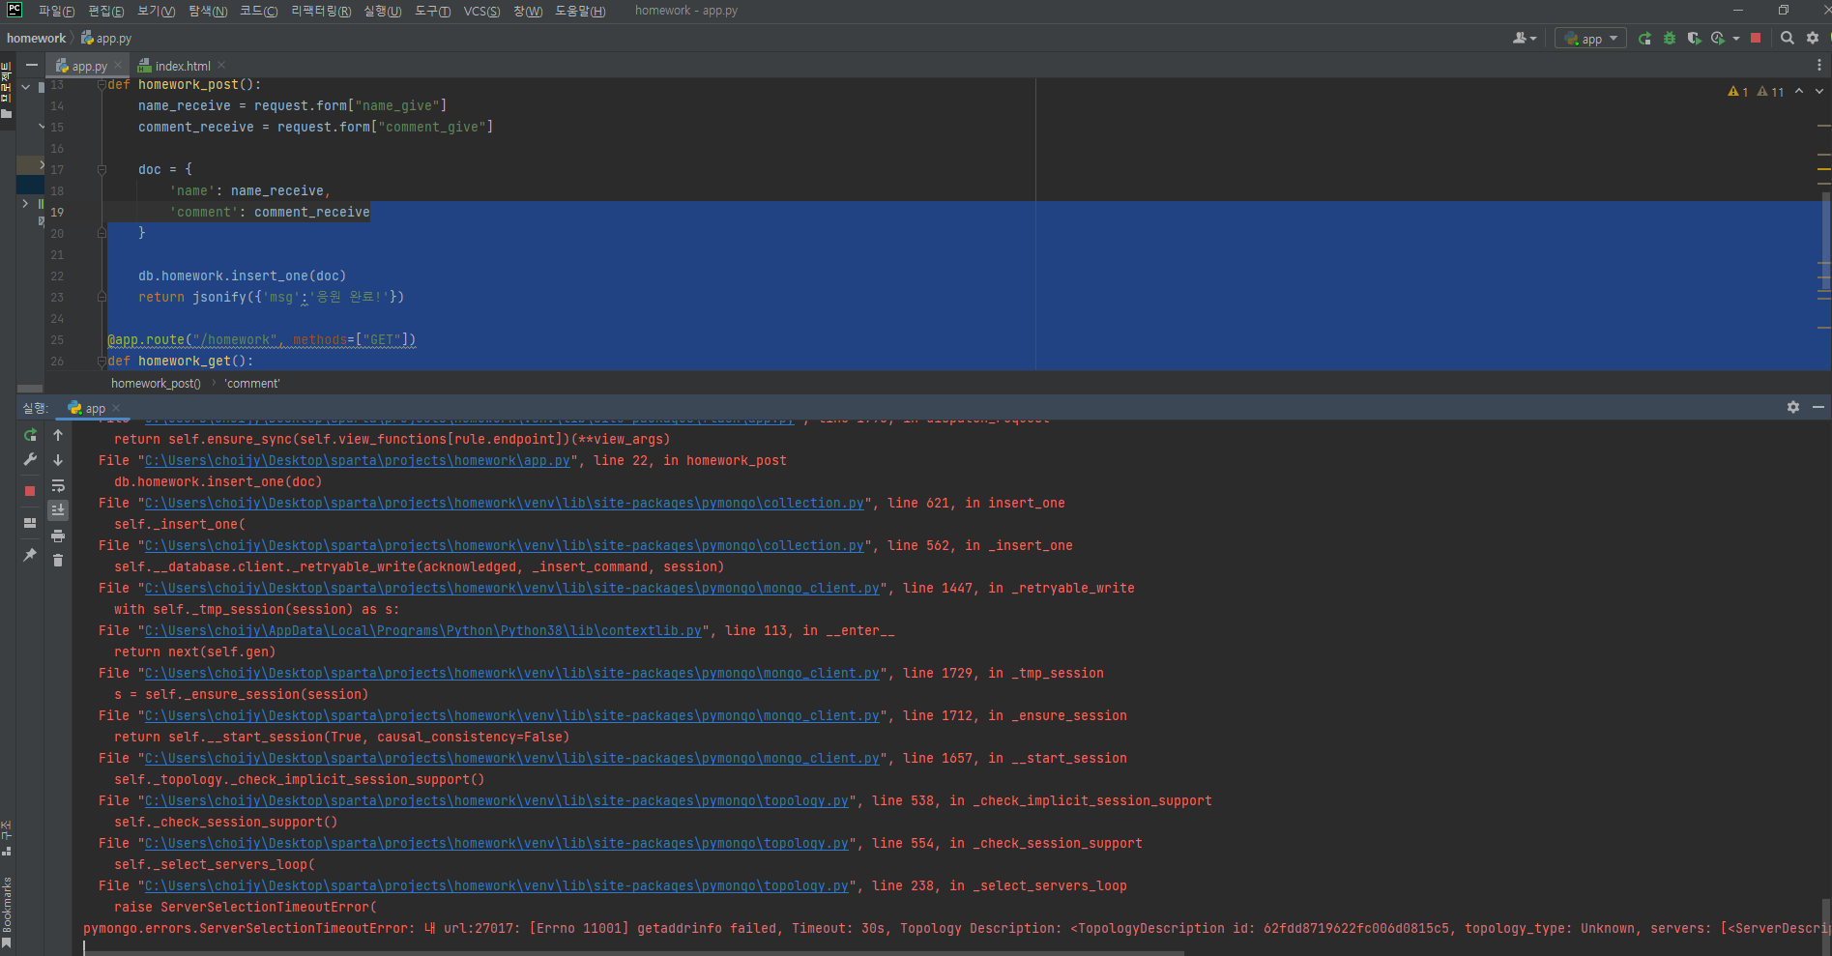1832x956 pixels.
Task: Switch to index.html editor tab
Action: click(x=183, y=66)
